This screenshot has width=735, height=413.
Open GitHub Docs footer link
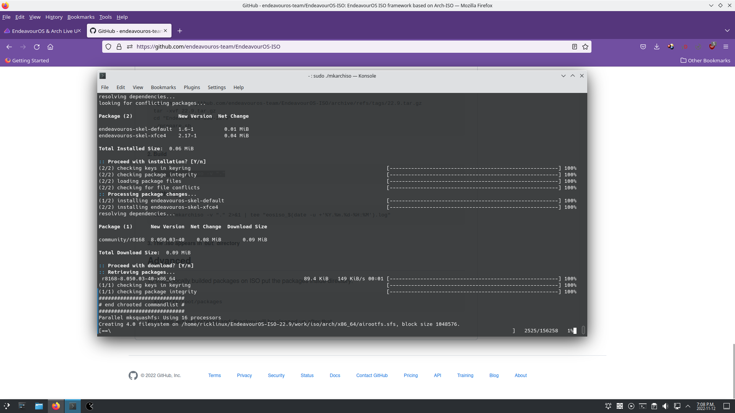[x=335, y=376]
